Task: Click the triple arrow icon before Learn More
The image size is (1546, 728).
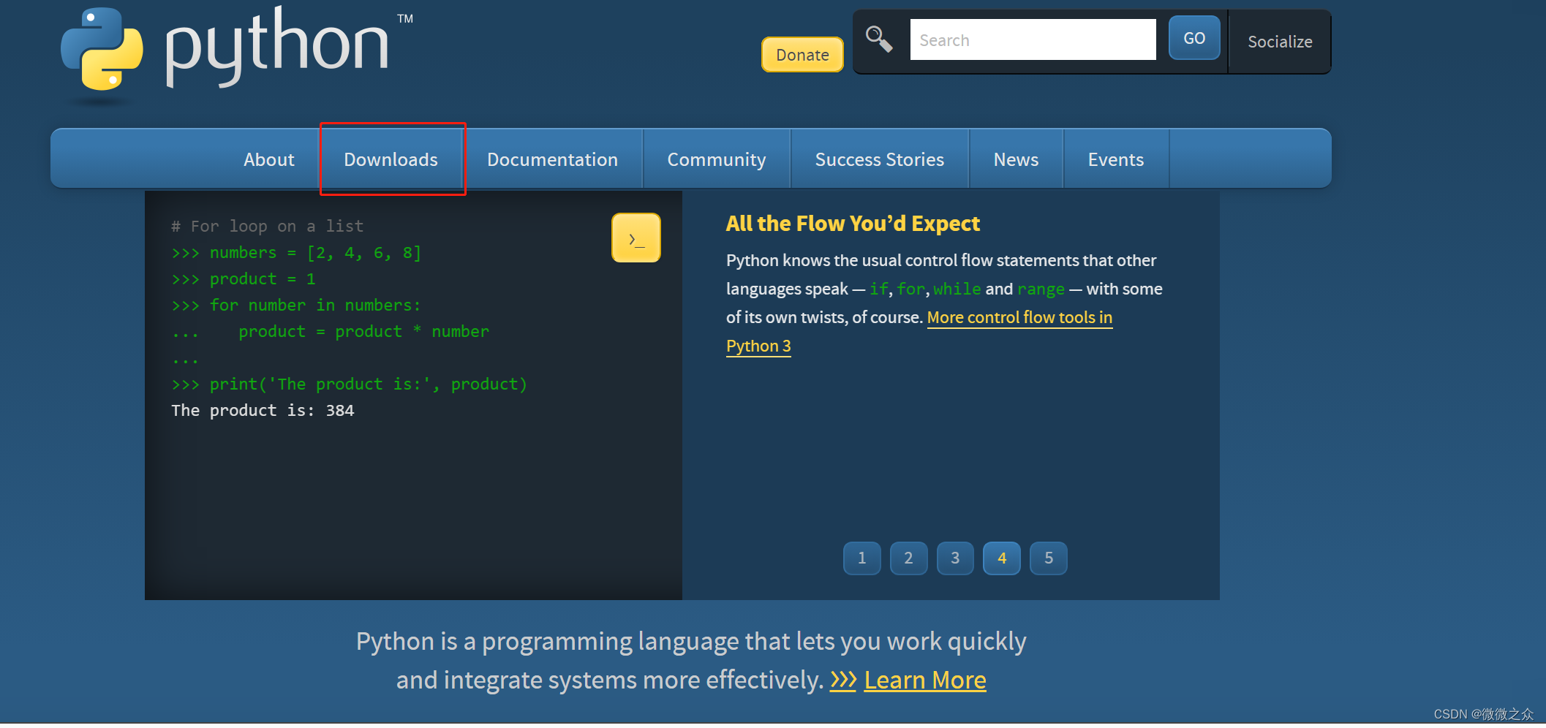Action: [842, 680]
